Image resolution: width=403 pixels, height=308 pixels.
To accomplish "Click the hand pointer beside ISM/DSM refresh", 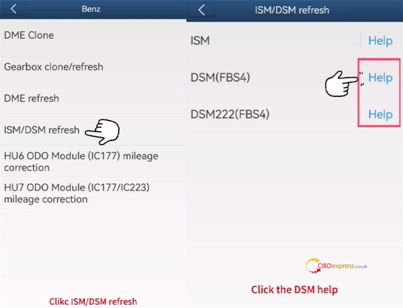I will pyautogui.click(x=102, y=132).
